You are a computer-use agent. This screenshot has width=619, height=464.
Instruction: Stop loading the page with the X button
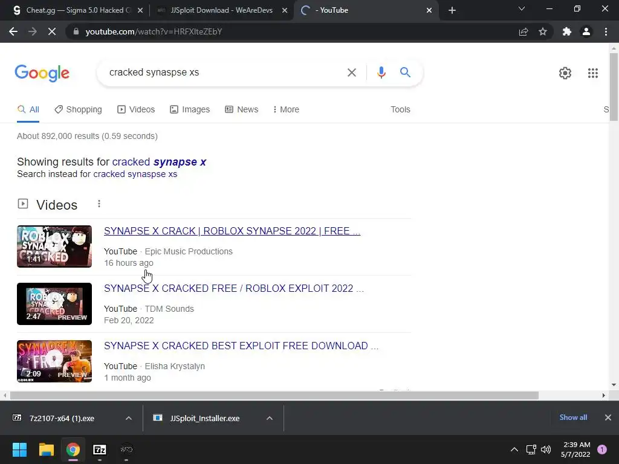52,31
